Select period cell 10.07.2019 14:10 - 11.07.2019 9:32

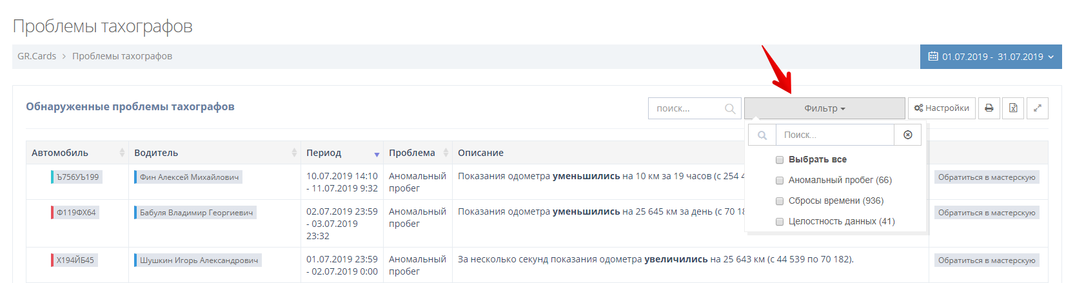click(x=342, y=182)
